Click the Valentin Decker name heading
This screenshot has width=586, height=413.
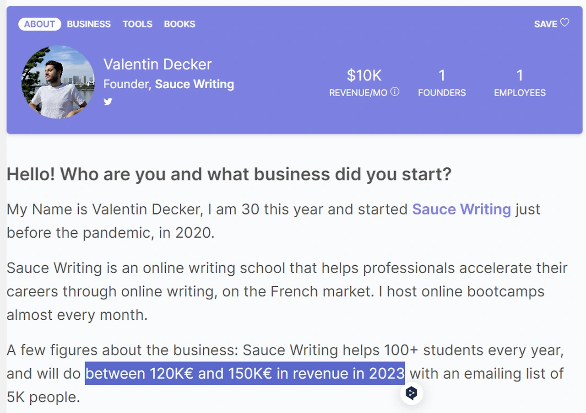click(157, 64)
